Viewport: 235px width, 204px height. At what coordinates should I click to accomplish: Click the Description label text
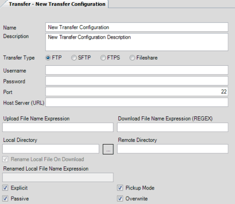(16, 37)
